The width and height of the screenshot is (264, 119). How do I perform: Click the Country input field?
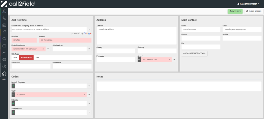(x=157, y=51)
